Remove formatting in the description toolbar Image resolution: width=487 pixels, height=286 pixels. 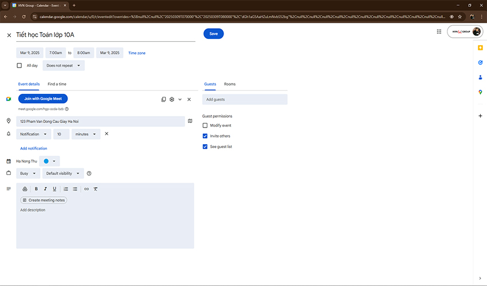tap(96, 189)
